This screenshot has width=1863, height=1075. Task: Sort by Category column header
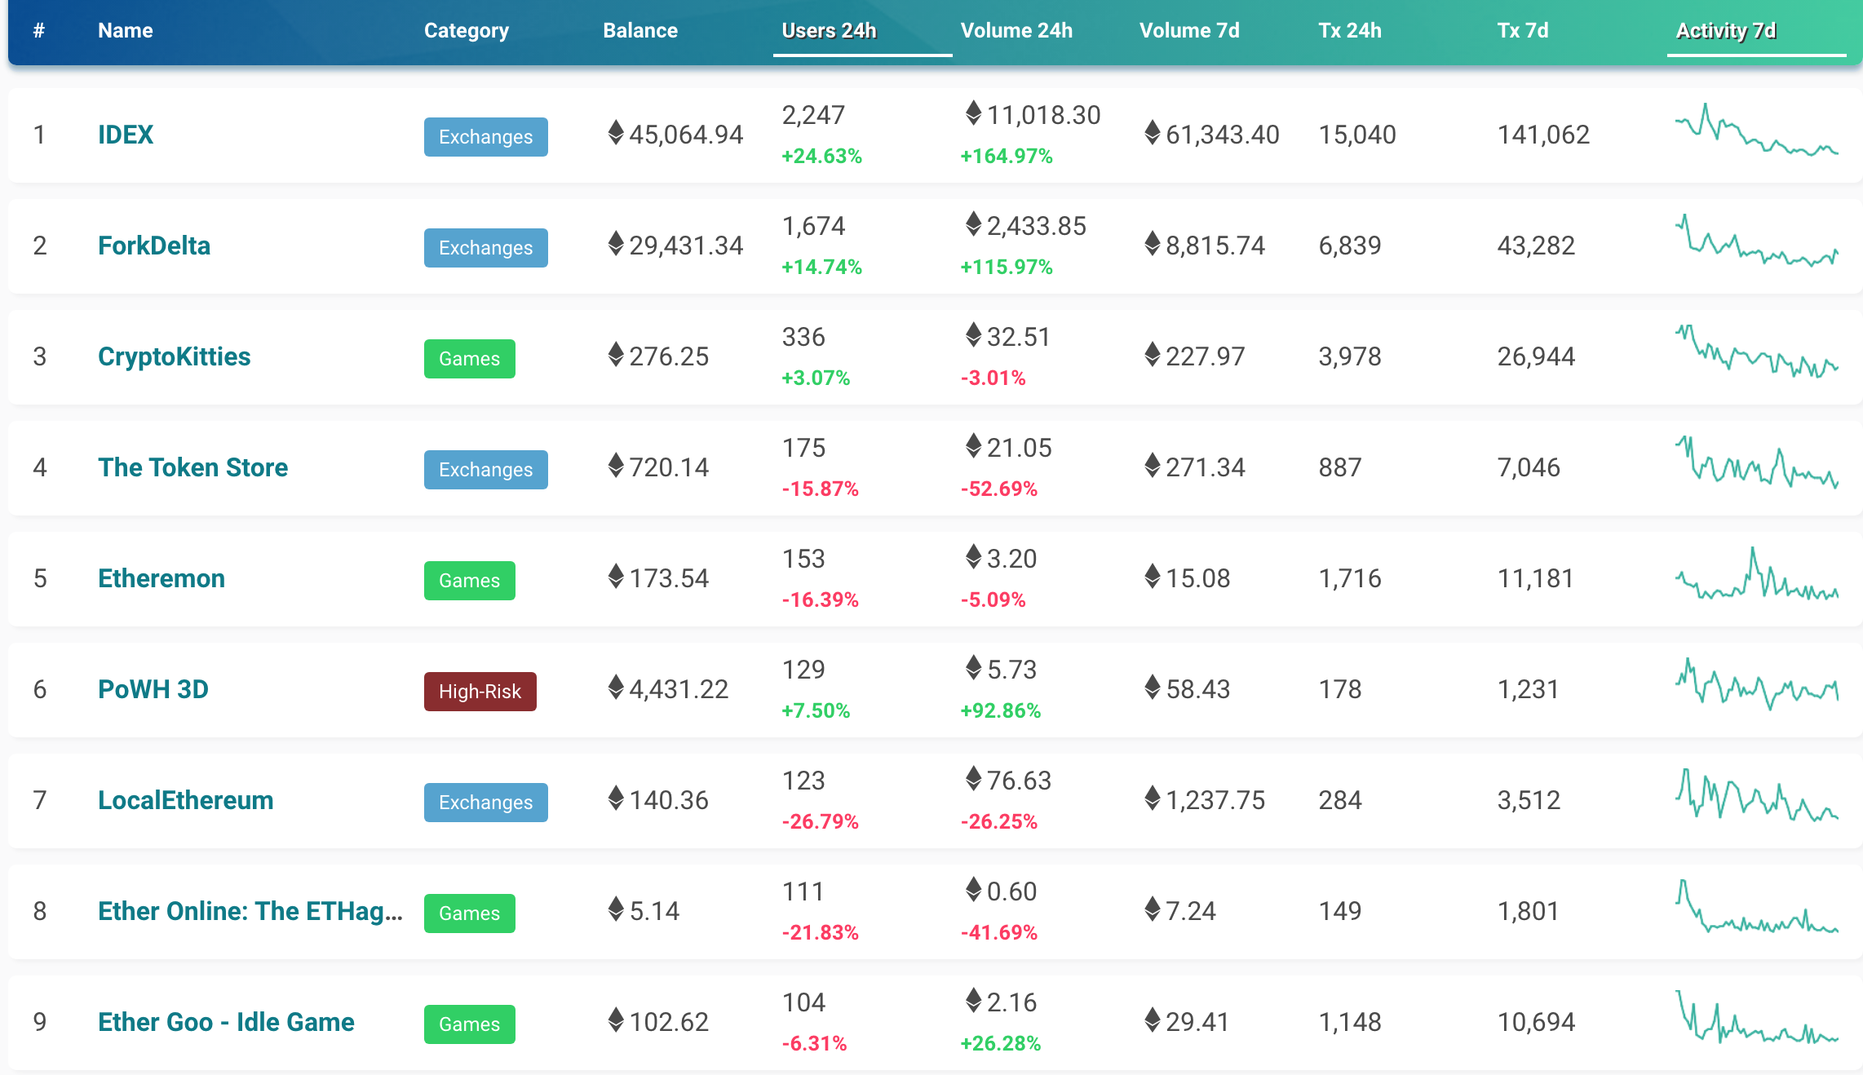(467, 30)
